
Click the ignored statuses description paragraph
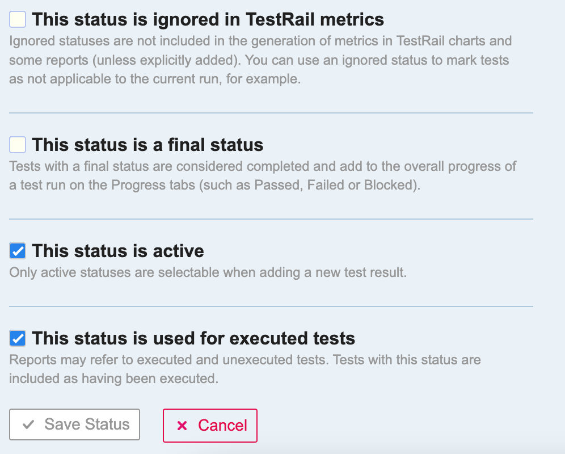click(x=260, y=60)
